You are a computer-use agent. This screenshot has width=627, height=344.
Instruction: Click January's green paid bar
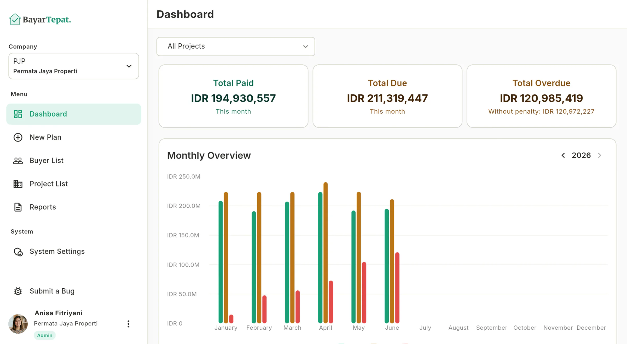[221, 262]
